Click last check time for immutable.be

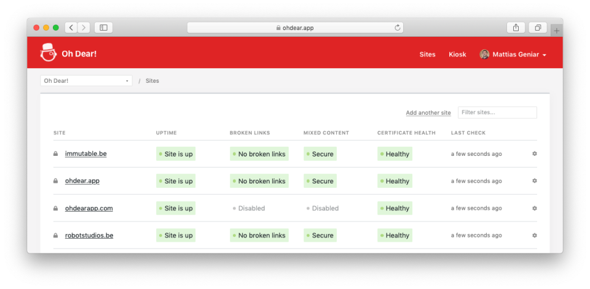coord(476,154)
